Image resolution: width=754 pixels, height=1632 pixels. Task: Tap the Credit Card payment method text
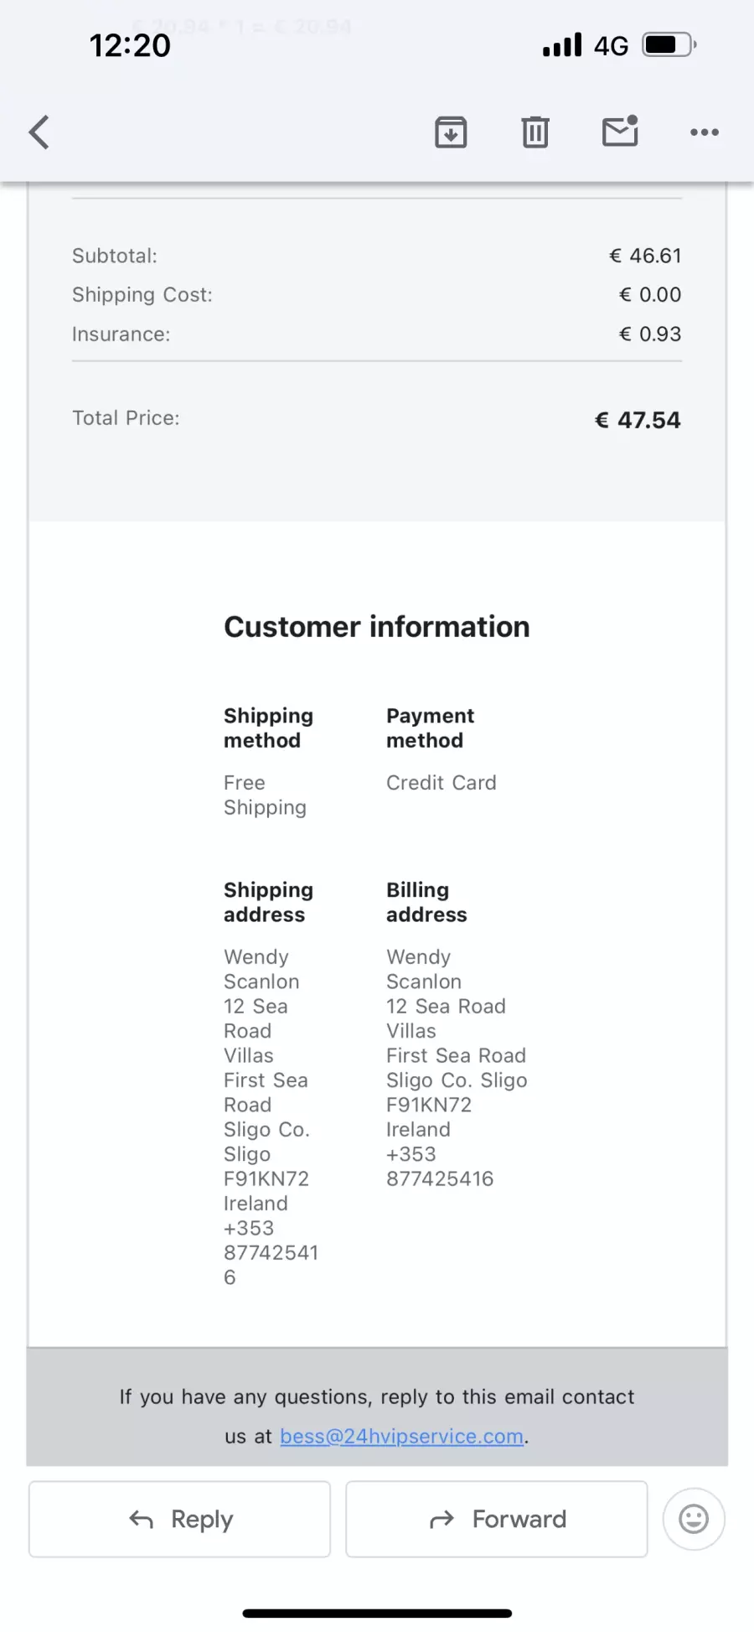point(441,782)
